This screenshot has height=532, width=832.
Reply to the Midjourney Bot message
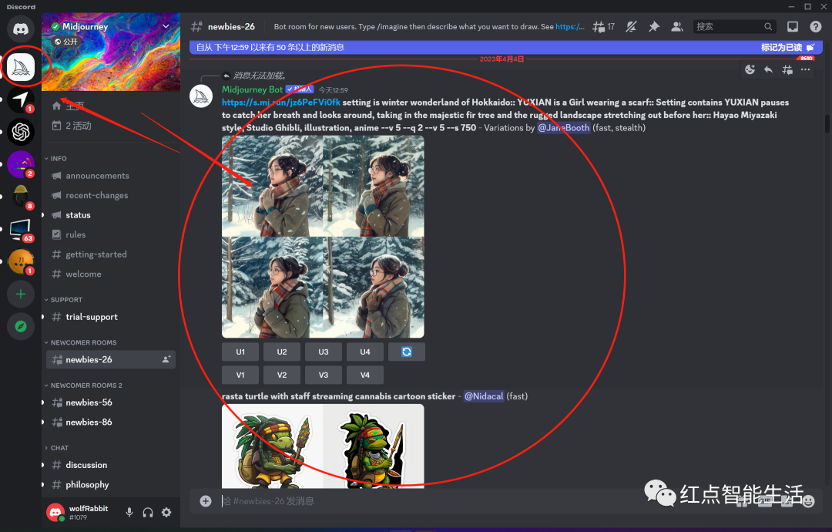pos(768,69)
